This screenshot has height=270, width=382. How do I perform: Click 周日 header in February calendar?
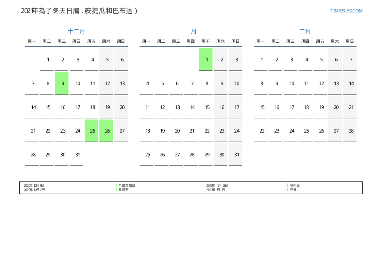click(x=350, y=41)
